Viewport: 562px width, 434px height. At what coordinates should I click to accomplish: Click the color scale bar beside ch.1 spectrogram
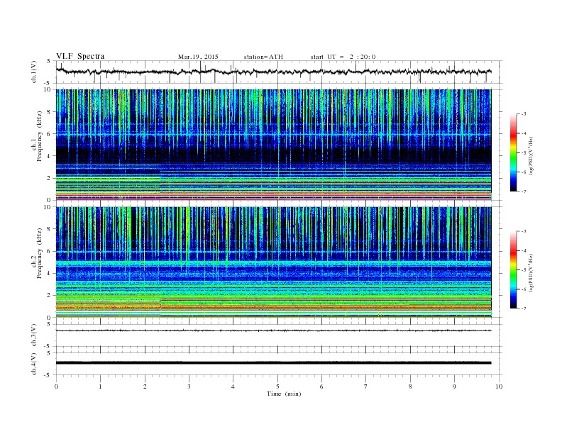click(x=513, y=152)
